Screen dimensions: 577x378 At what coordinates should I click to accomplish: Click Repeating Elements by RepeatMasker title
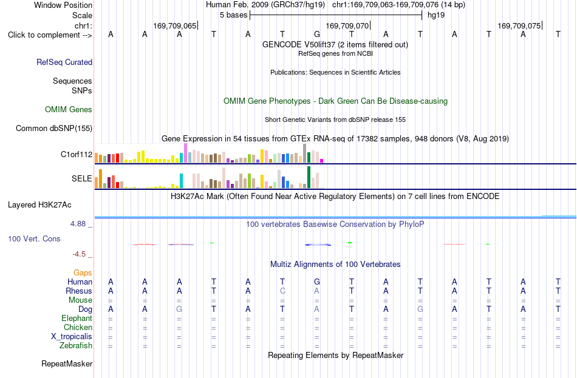pyautogui.click(x=336, y=356)
